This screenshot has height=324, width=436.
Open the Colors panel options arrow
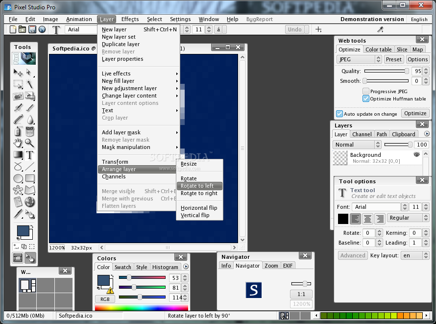coord(186,267)
